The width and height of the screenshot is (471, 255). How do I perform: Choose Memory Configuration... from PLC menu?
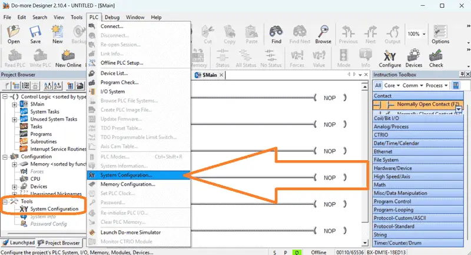pos(138,184)
